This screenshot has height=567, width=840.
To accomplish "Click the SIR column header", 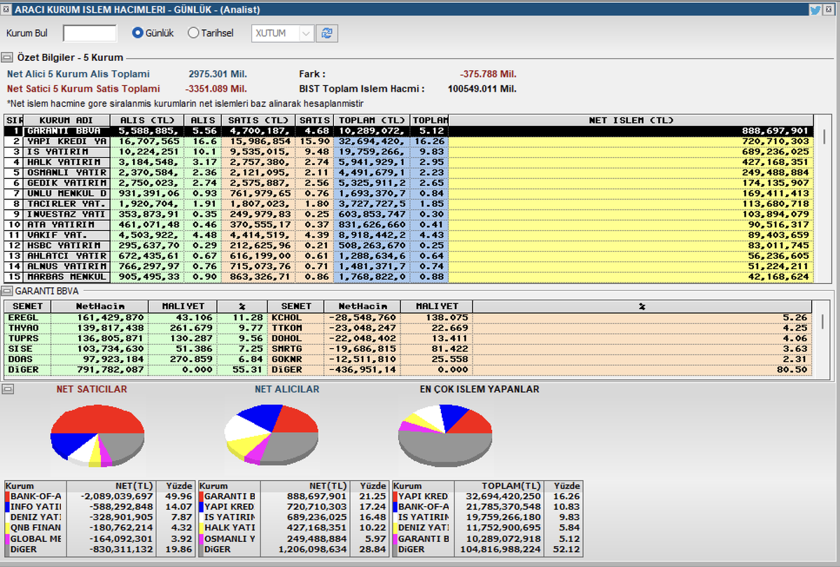I will point(14,120).
